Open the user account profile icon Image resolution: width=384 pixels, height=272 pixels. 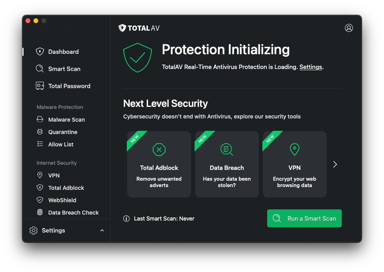[x=349, y=28]
